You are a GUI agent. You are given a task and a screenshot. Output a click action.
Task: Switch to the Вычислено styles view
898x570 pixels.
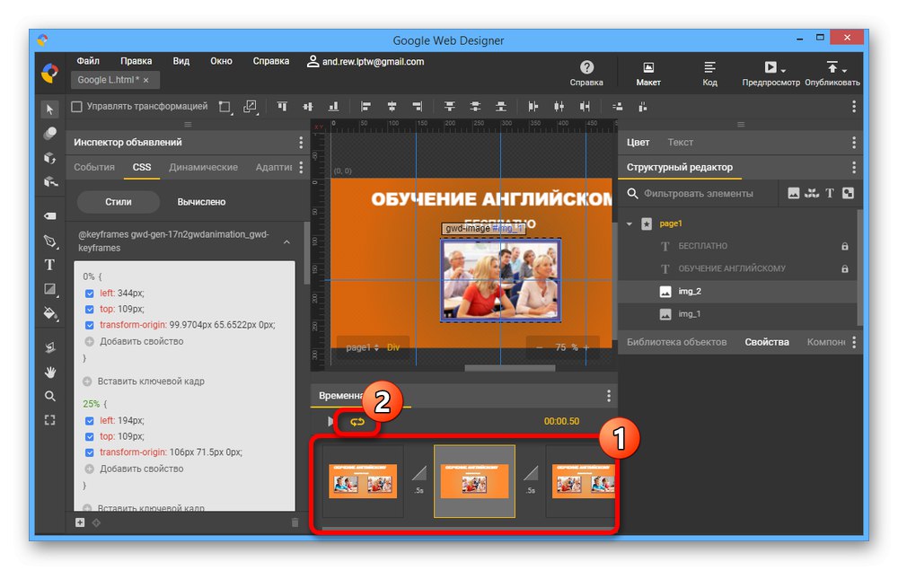pyautogui.click(x=201, y=201)
